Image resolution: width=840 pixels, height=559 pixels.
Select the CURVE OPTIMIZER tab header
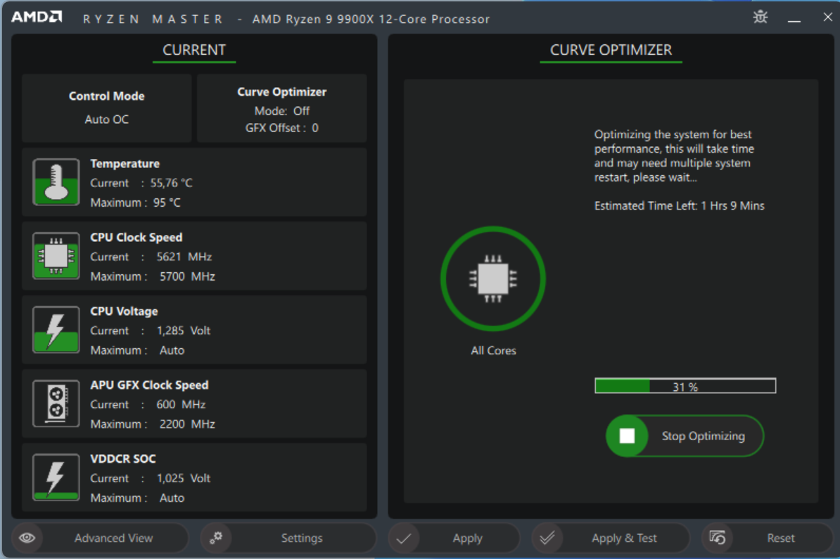point(611,50)
